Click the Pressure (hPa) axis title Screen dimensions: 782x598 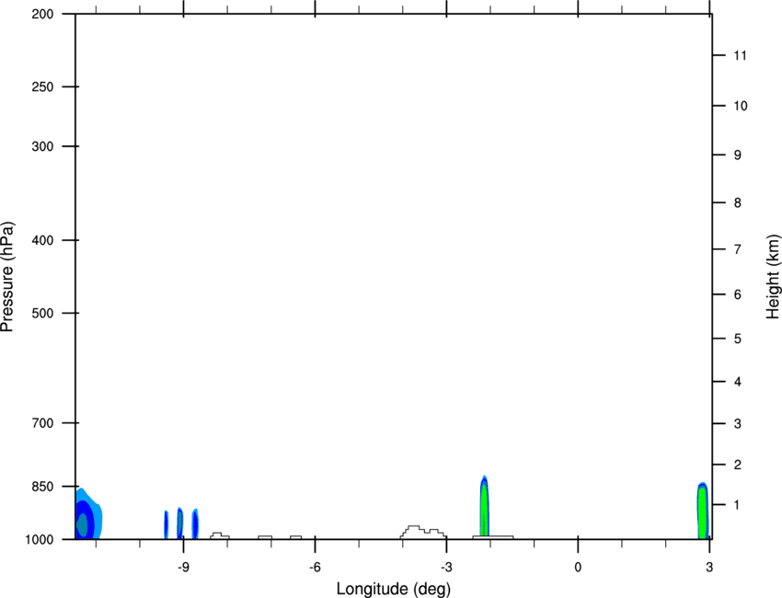pos(8,277)
